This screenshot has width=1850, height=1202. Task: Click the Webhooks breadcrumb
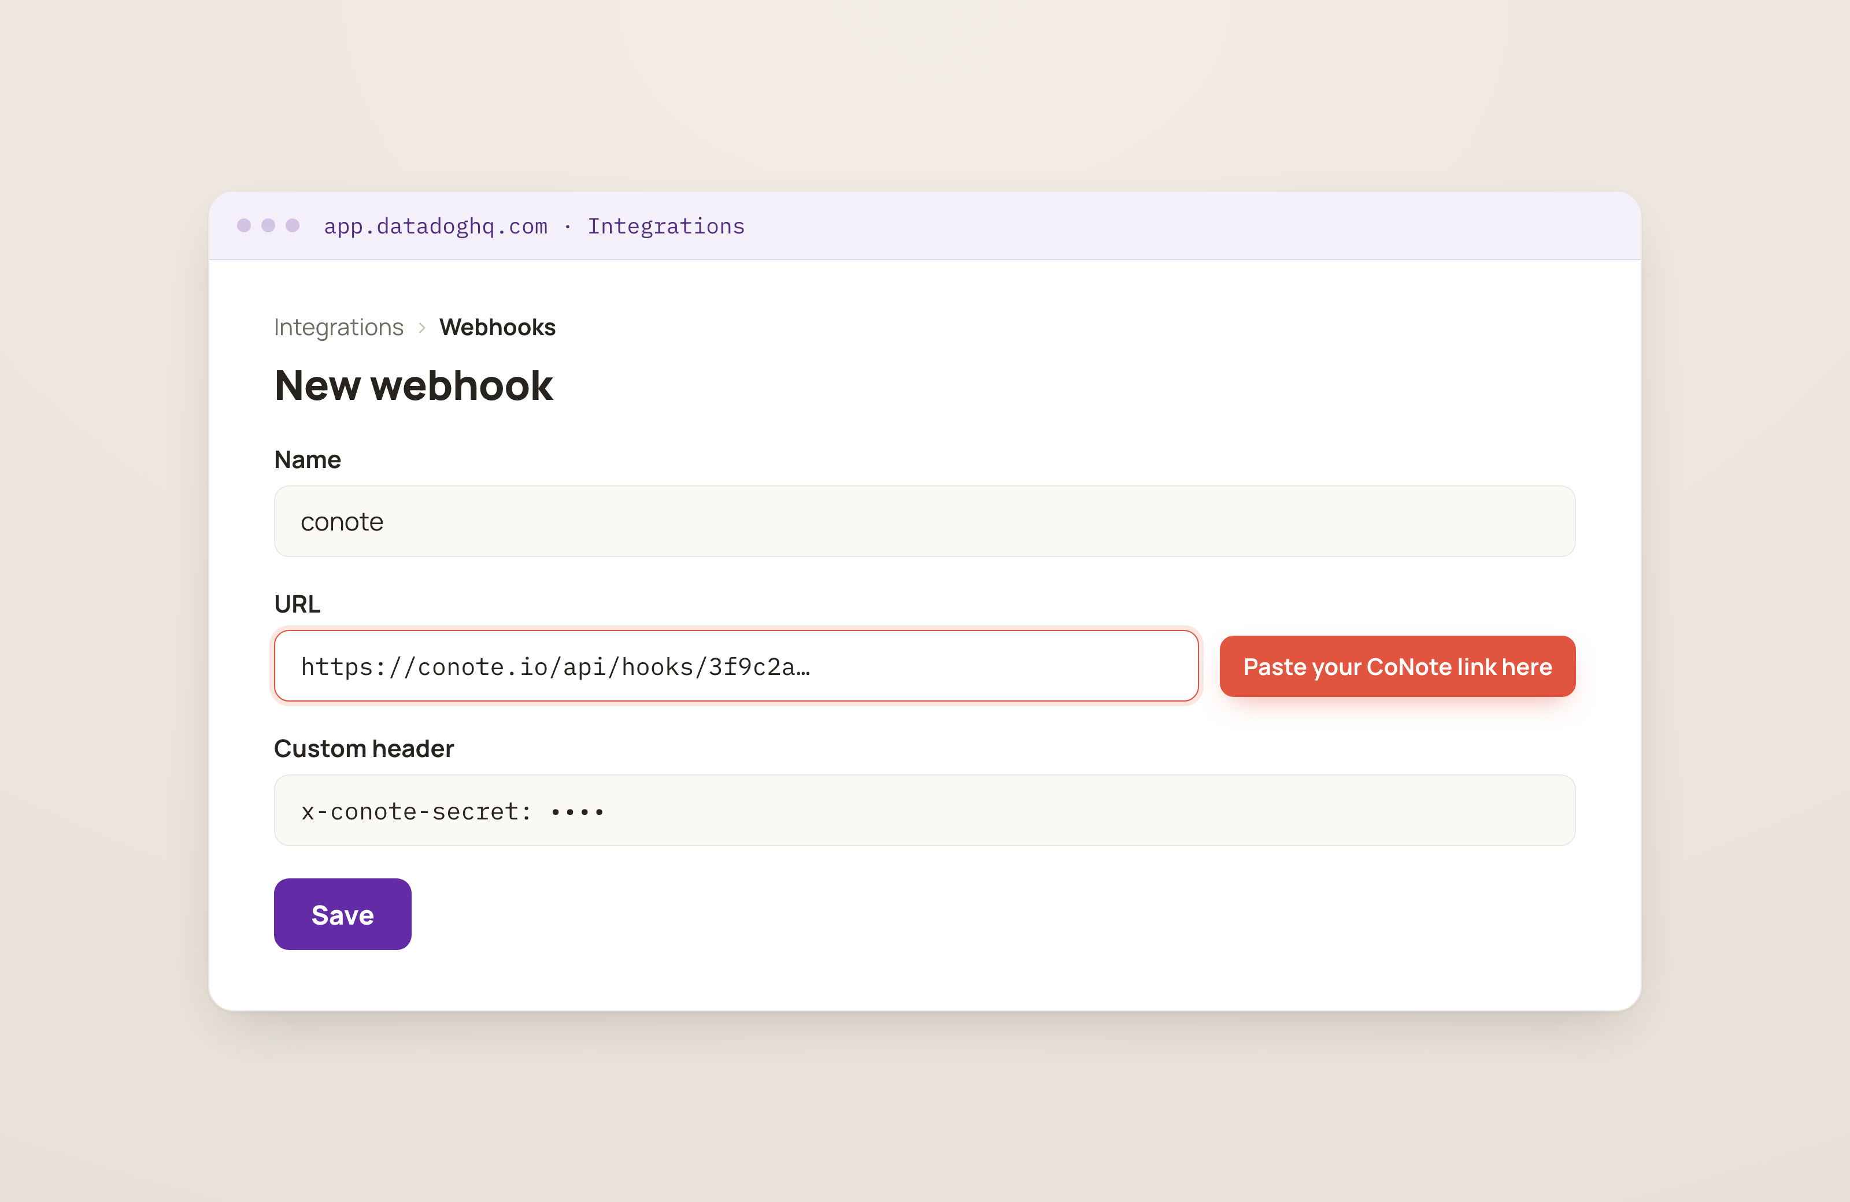[x=498, y=327]
